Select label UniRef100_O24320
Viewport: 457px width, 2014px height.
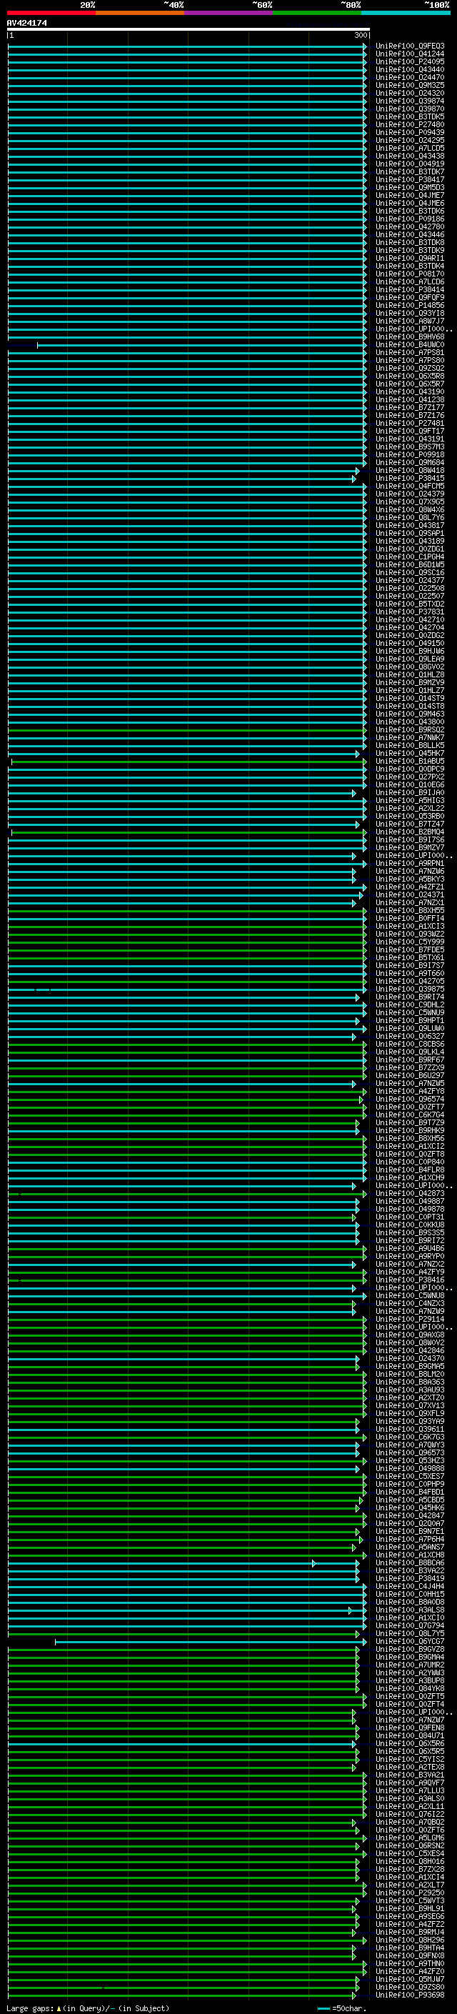pyautogui.click(x=410, y=93)
